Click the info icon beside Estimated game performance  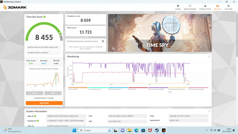pos(103,41)
